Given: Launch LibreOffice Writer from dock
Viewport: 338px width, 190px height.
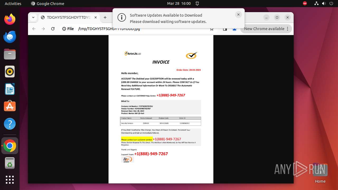Looking at the screenshot, I should (x=10, y=89).
